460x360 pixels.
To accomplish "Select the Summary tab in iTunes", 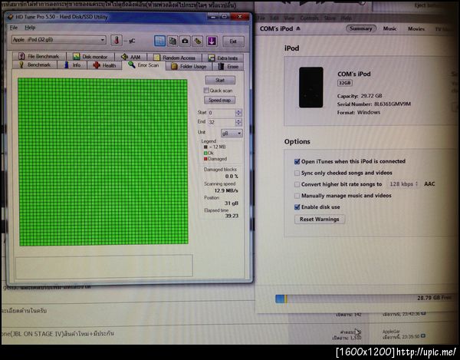I will [361, 28].
